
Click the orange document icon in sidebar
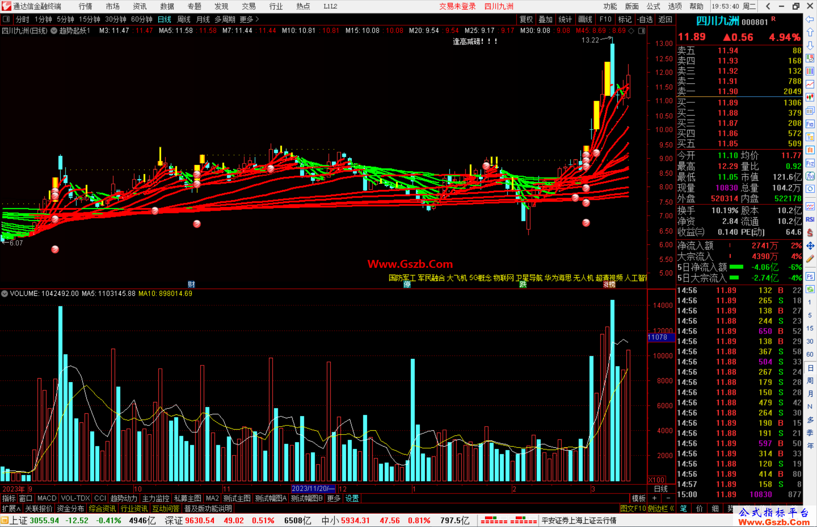point(810,150)
